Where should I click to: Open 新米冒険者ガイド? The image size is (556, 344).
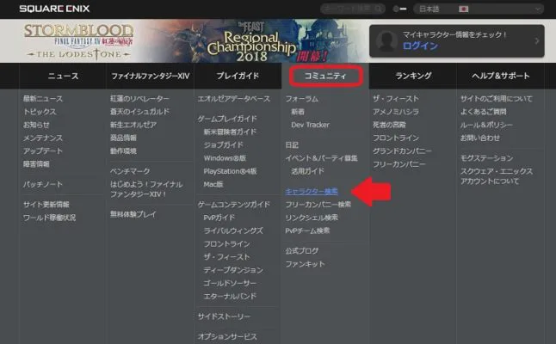point(230,132)
